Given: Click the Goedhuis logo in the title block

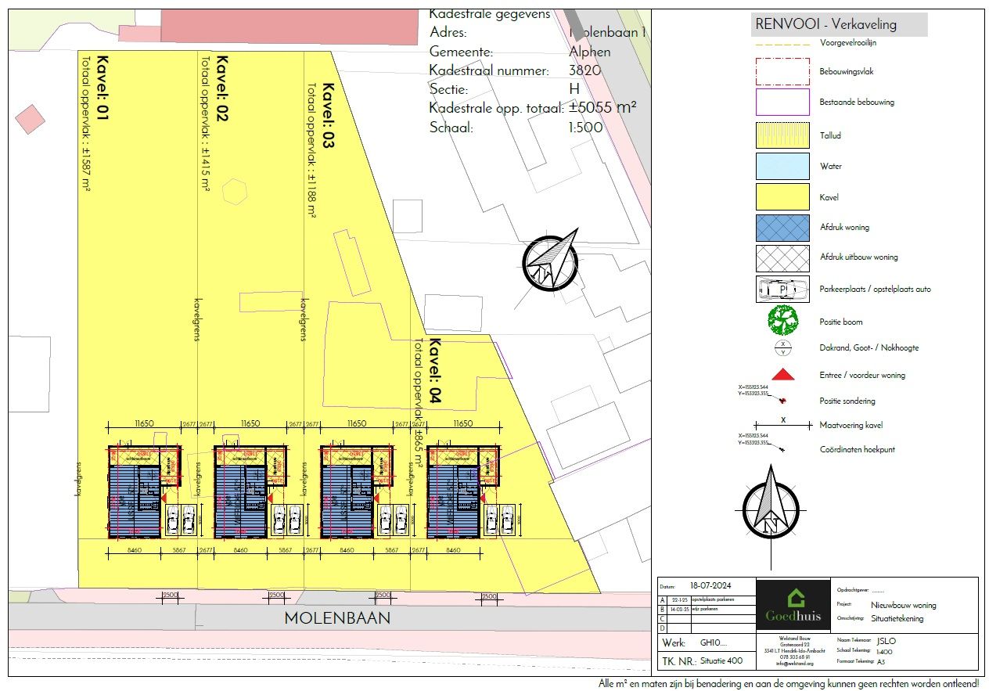Looking at the screenshot, I should click(x=794, y=608).
